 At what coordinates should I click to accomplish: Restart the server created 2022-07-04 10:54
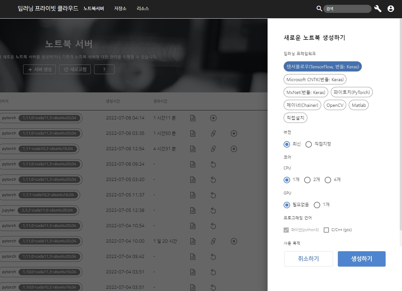pyautogui.click(x=213, y=226)
